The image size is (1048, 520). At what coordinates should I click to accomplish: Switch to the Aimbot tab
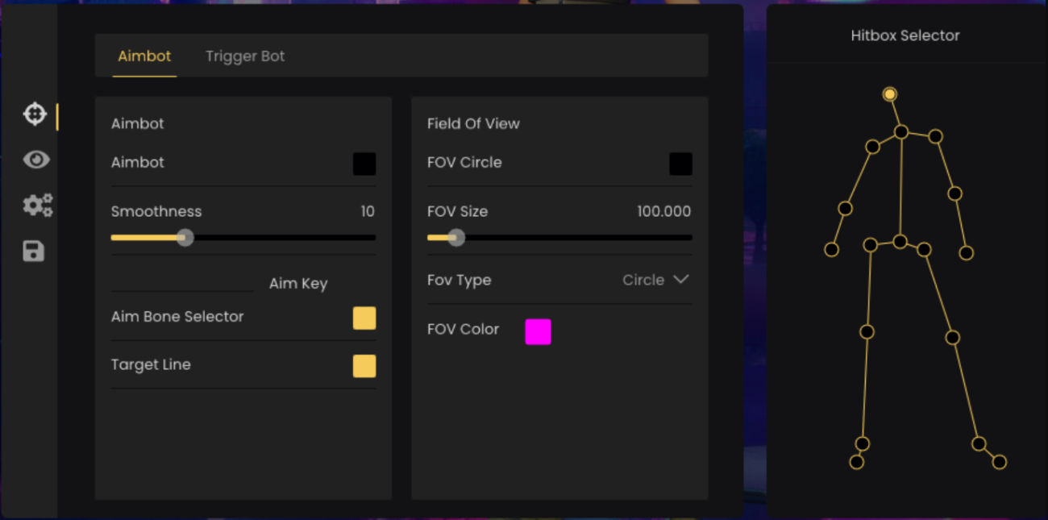[144, 56]
